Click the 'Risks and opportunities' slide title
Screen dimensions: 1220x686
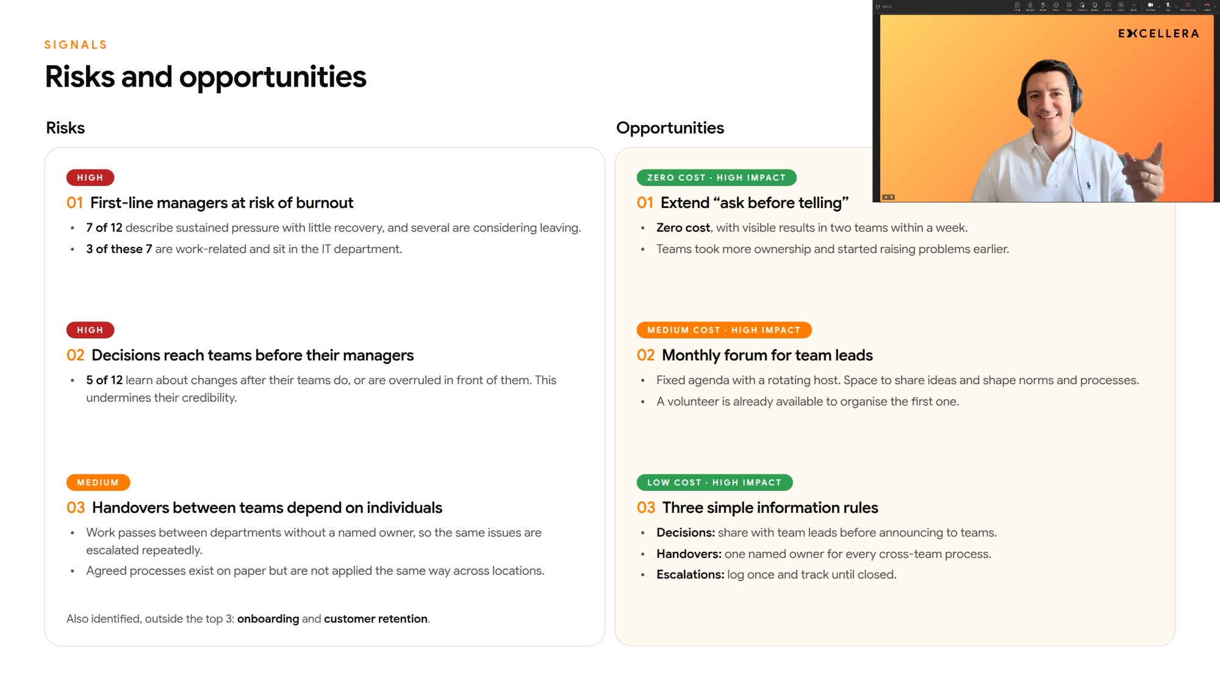click(206, 77)
